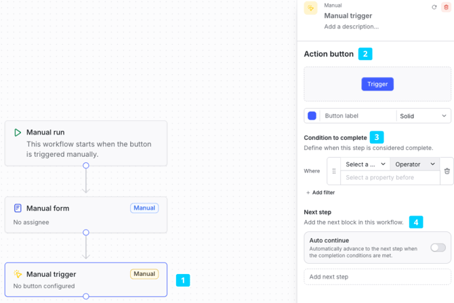Viewport: 454px width, 303px height.
Task: Click the Add next step box
Action: click(x=377, y=277)
